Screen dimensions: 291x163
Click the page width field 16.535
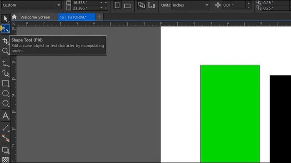tap(85, 3)
